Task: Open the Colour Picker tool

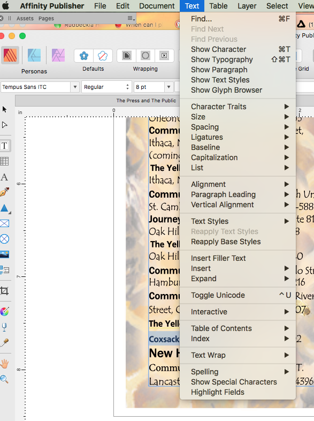Action: click(5, 342)
